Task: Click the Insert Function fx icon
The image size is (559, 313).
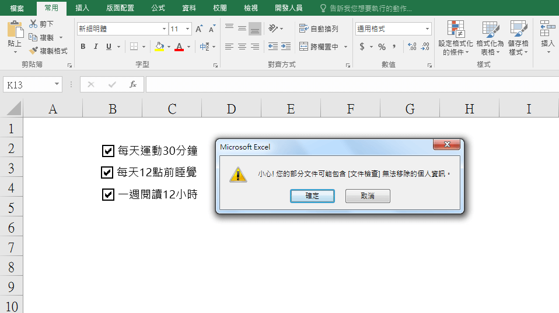Action: click(132, 85)
